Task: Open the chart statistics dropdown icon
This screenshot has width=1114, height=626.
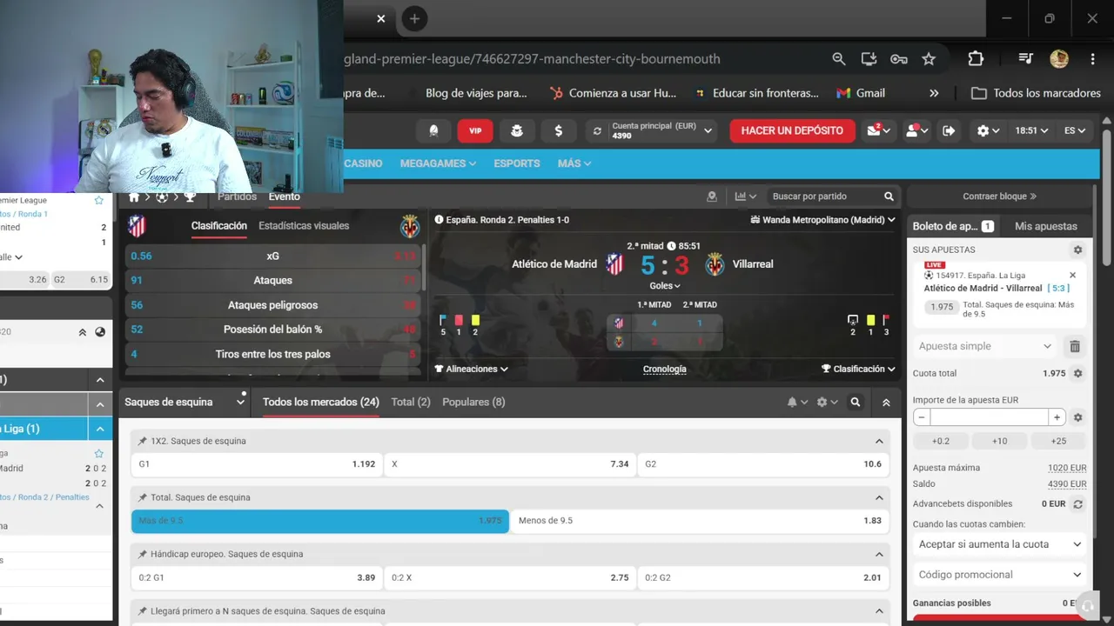Action: 746,196
